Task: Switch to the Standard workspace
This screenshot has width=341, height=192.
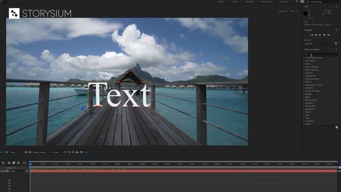Action: coord(249,2)
